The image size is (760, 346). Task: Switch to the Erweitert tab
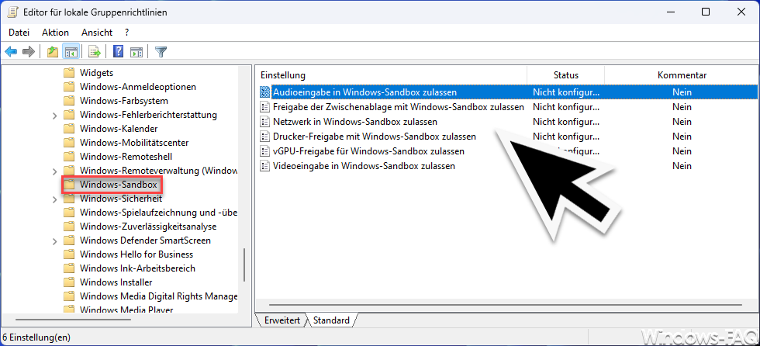[282, 320]
